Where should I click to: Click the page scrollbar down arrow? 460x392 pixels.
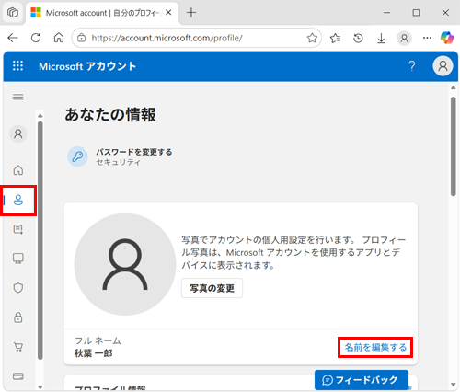tap(454, 385)
